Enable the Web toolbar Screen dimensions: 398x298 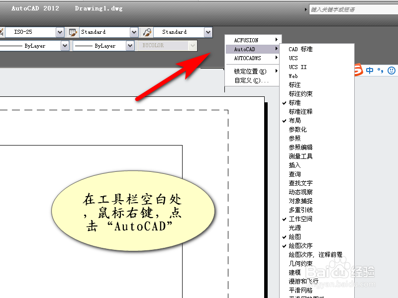[317, 76]
